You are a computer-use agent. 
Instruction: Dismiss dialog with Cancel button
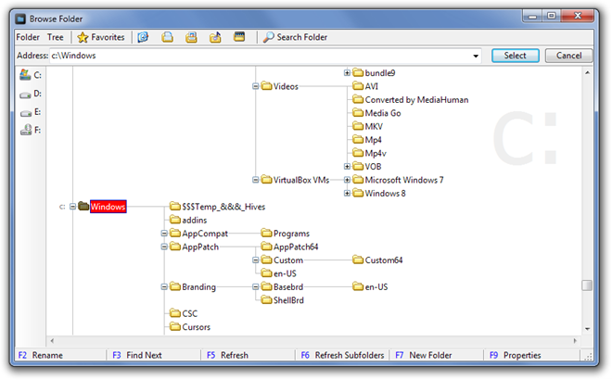(x=568, y=56)
